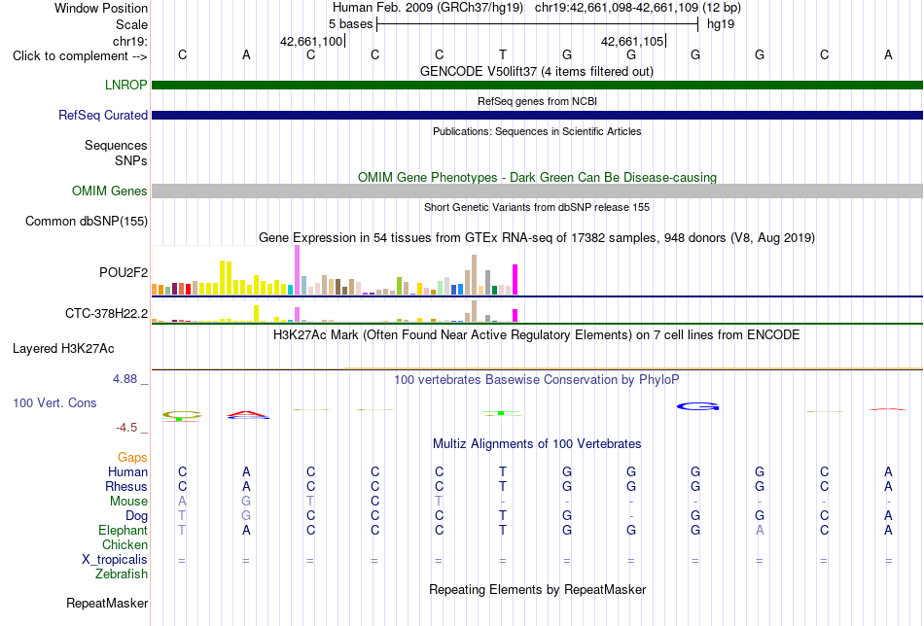This screenshot has height=626, width=924.
Task: Click the RepeatMasker track label
Action: click(107, 603)
